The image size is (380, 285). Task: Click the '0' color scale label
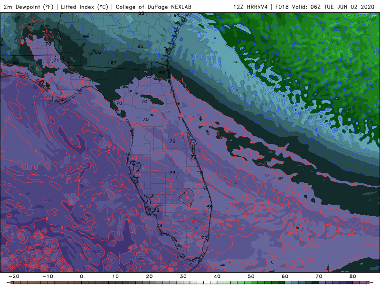pyautogui.click(x=81, y=276)
